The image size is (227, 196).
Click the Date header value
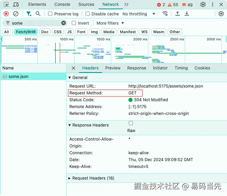click(x=161, y=160)
